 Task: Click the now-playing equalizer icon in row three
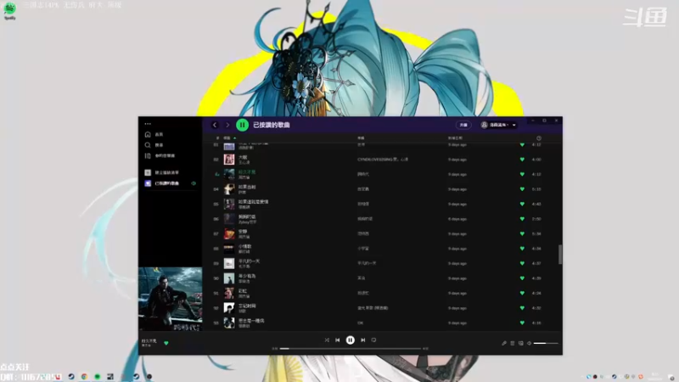[x=216, y=174]
